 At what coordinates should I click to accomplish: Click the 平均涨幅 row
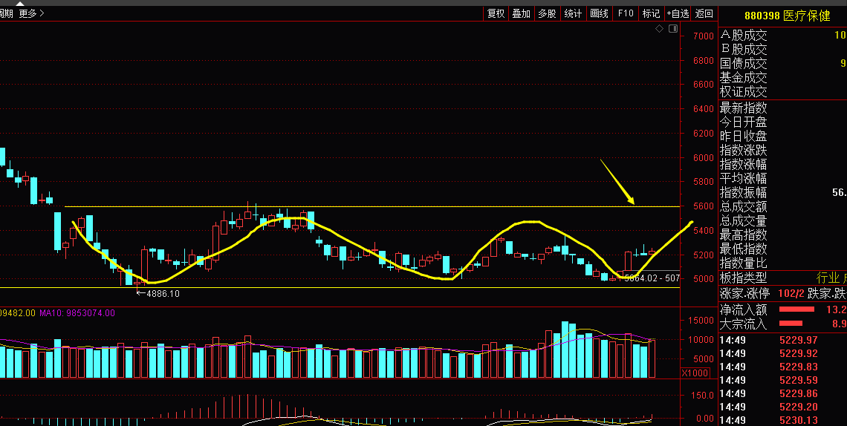pyautogui.click(x=782, y=178)
